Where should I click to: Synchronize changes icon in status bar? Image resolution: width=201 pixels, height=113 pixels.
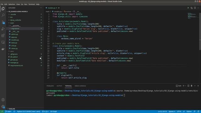[x=14, y=112]
